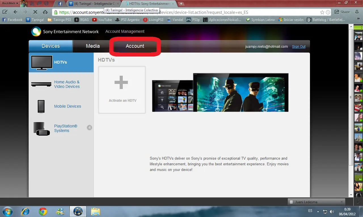Screen dimensions: 363x217
Task: Click the Activate an HDTV plus tile
Action: click(x=122, y=90)
